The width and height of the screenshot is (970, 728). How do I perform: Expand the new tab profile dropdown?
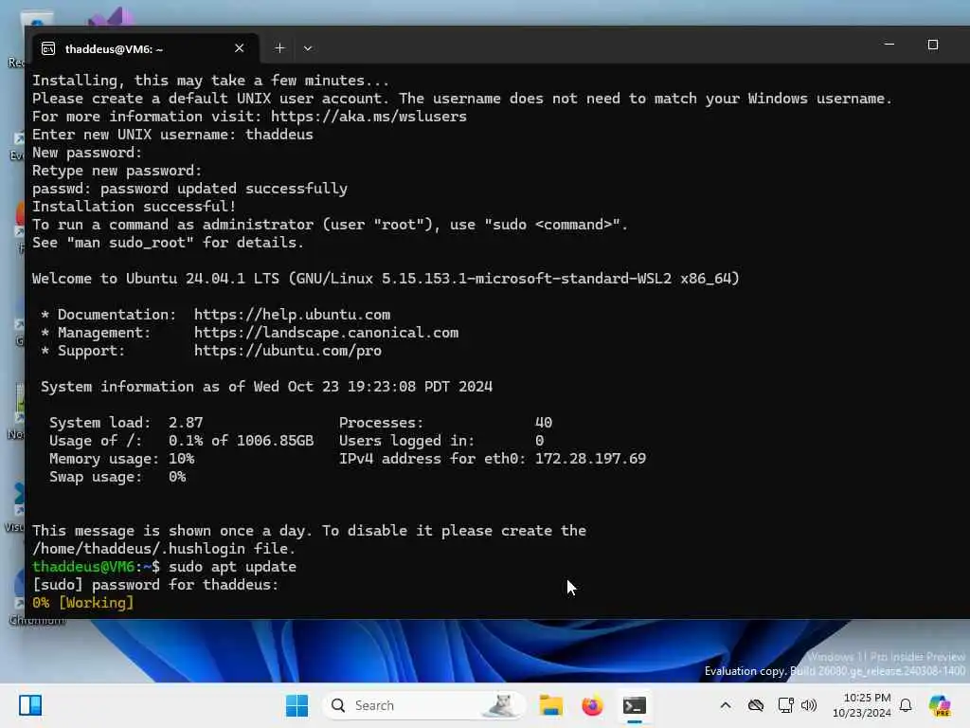(308, 48)
